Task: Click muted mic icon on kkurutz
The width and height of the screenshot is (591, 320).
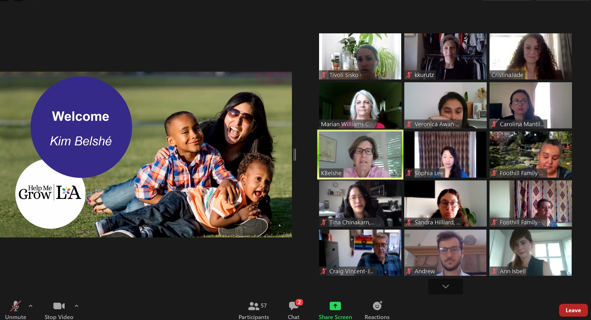Action: 409,75
